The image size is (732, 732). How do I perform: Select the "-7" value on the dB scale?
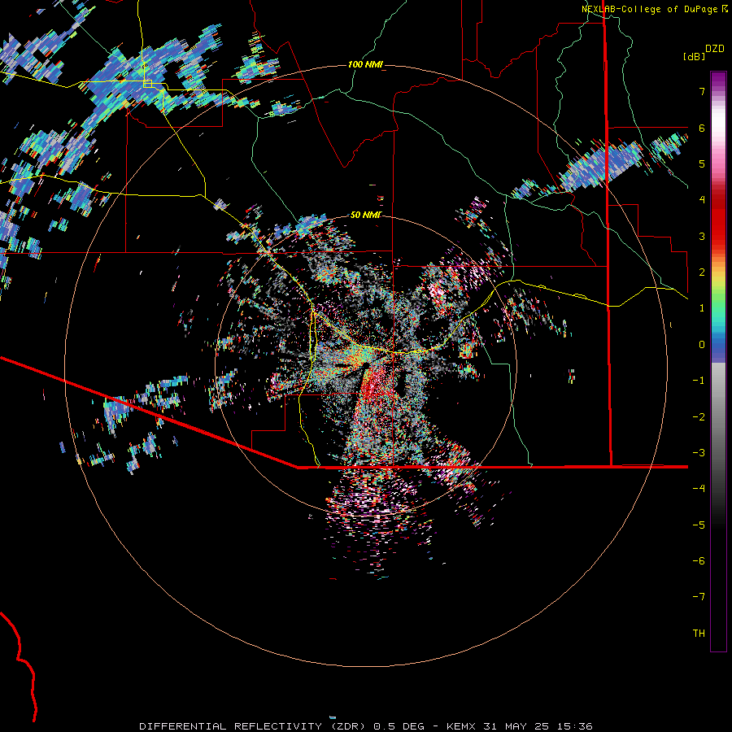tap(699, 597)
